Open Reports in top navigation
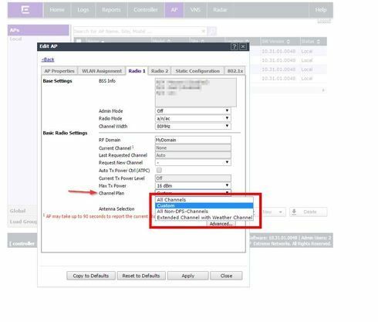378x322 pixels. pyautogui.click(x=111, y=10)
